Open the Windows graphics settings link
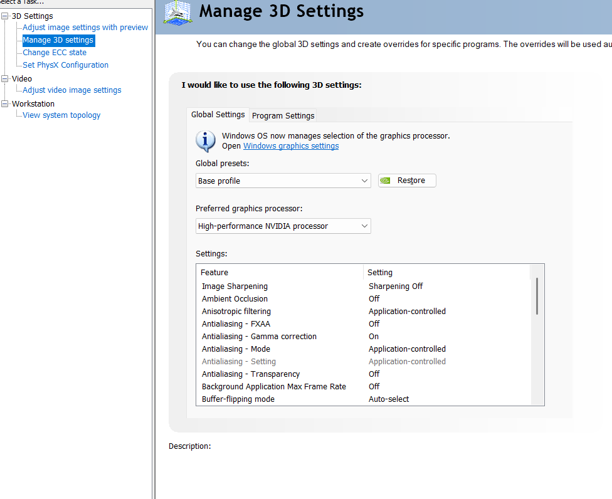The image size is (612, 499). click(x=291, y=146)
